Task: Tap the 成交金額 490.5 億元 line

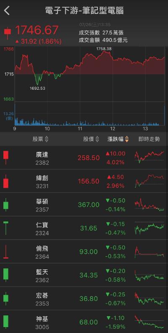Action: 103,40
